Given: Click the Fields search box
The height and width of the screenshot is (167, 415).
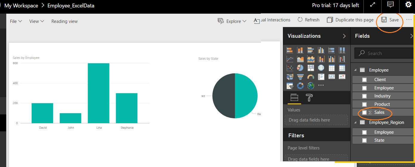Looking at the screenshot, I should pyautogui.click(x=385, y=53).
